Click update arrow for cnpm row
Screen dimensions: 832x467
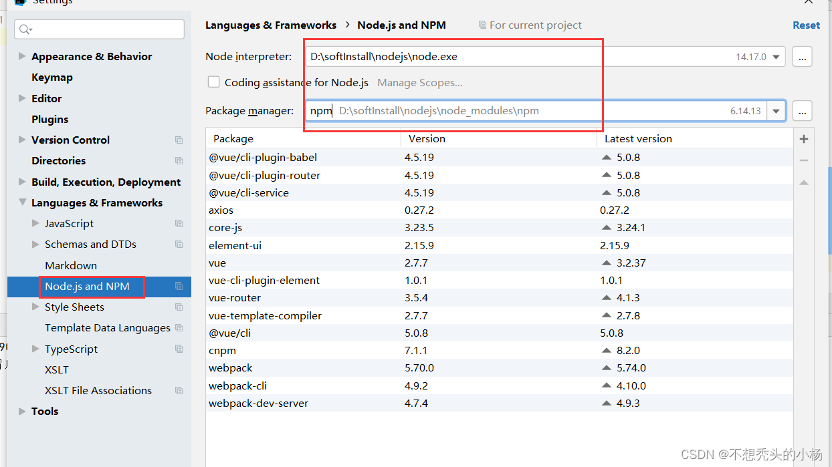pos(607,351)
